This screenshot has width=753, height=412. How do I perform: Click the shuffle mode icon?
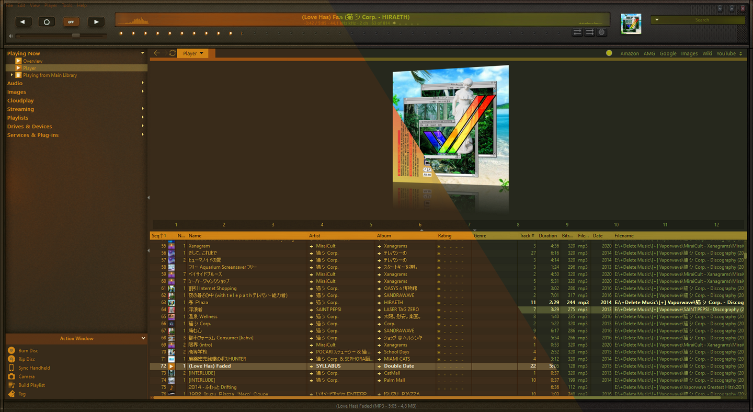(589, 32)
